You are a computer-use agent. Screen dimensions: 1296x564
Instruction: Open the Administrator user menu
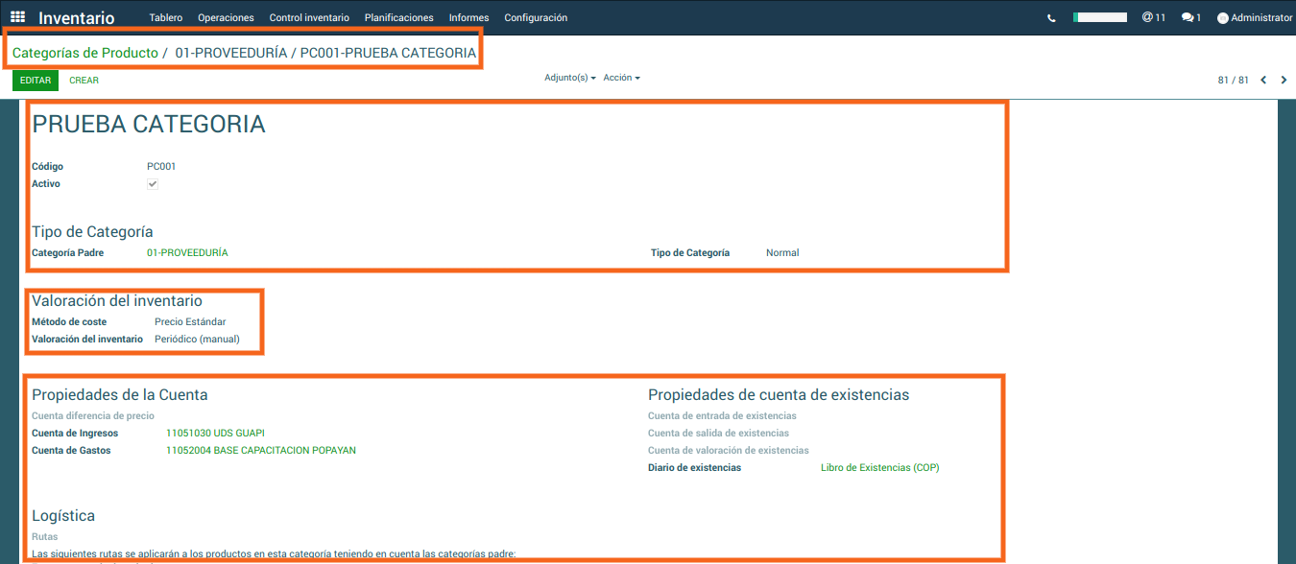(1260, 18)
